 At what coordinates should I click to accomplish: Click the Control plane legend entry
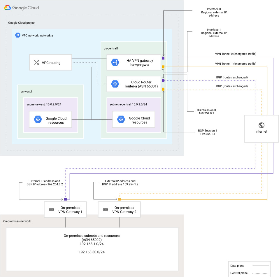click(x=250, y=273)
